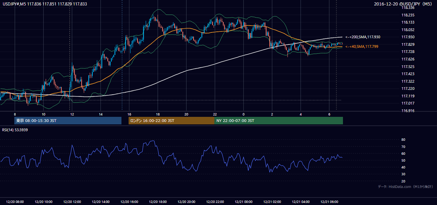The image size is (437, 205).
Task: Click the 12/21 02:00 date label
Action: point(272,202)
